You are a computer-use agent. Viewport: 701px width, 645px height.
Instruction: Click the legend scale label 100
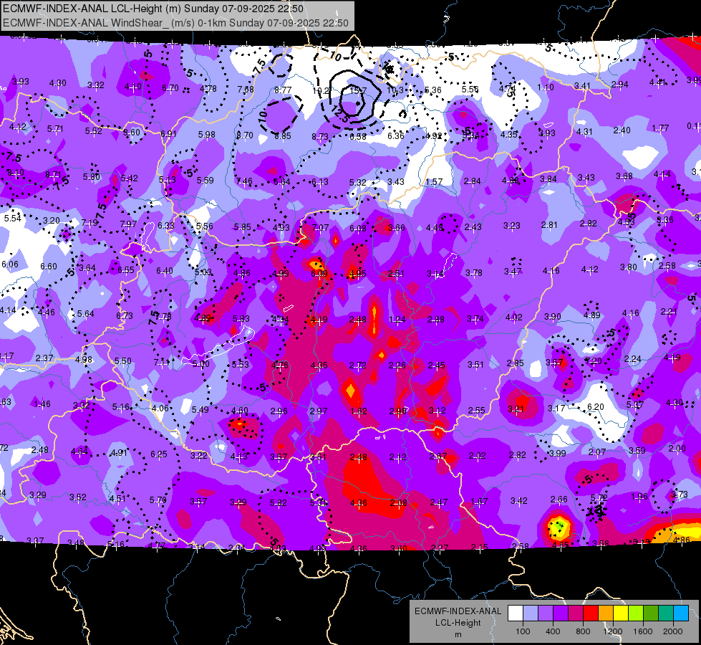523,631
